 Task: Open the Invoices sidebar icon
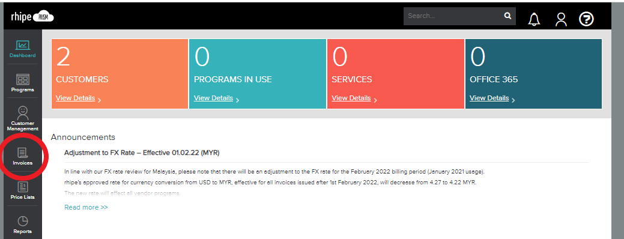(x=23, y=156)
